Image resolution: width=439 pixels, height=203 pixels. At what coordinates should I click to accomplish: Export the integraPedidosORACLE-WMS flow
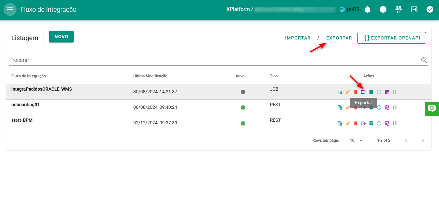pyautogui.click(x=363, y=92)
